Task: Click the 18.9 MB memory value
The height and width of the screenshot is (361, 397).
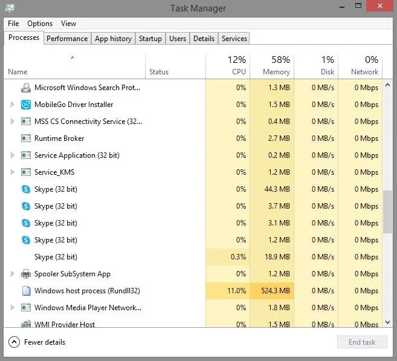Action: (x=277, y=257)
